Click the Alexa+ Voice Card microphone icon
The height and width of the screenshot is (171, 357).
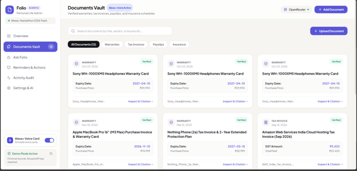[x=10, y=140]
